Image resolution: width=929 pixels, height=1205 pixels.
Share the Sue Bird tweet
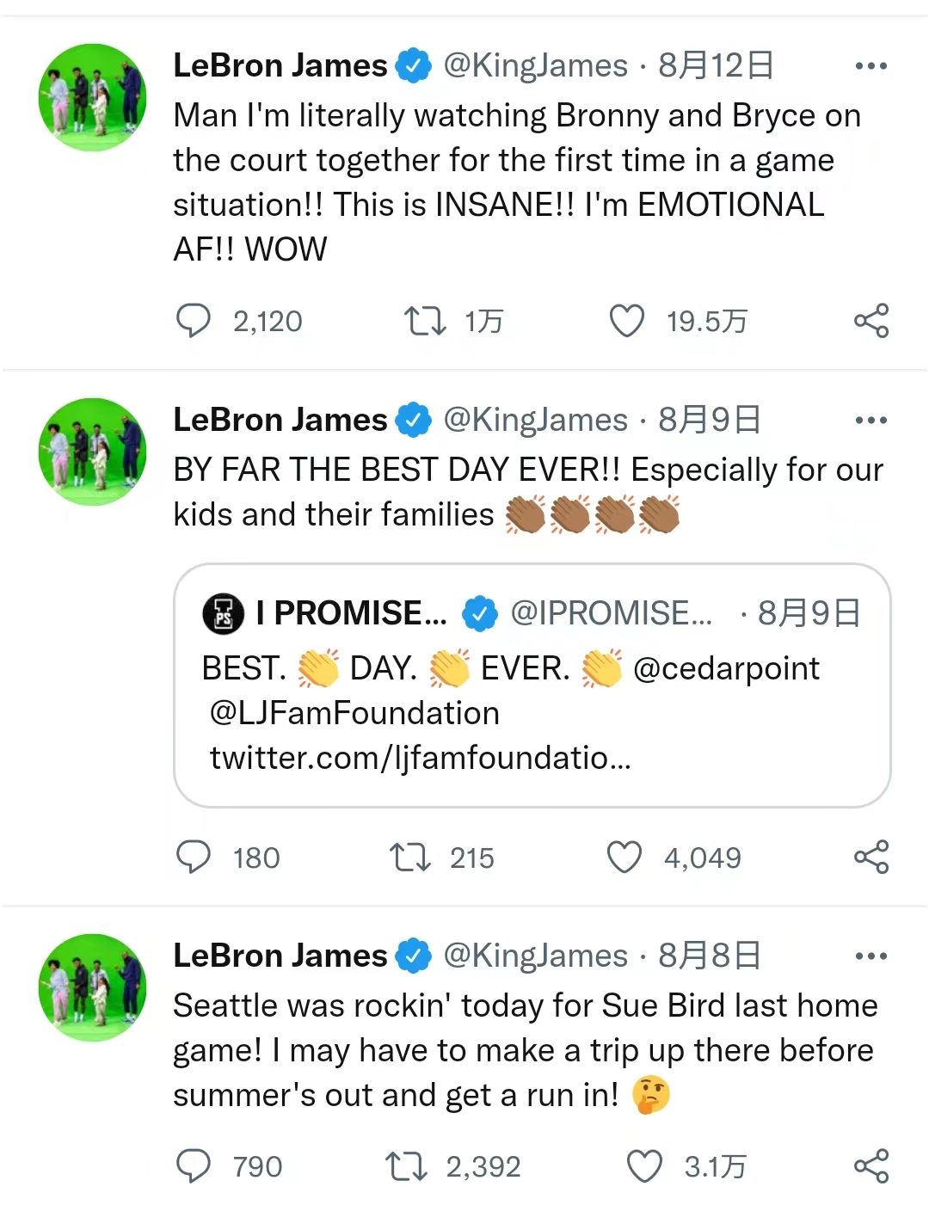[871, 1166]
